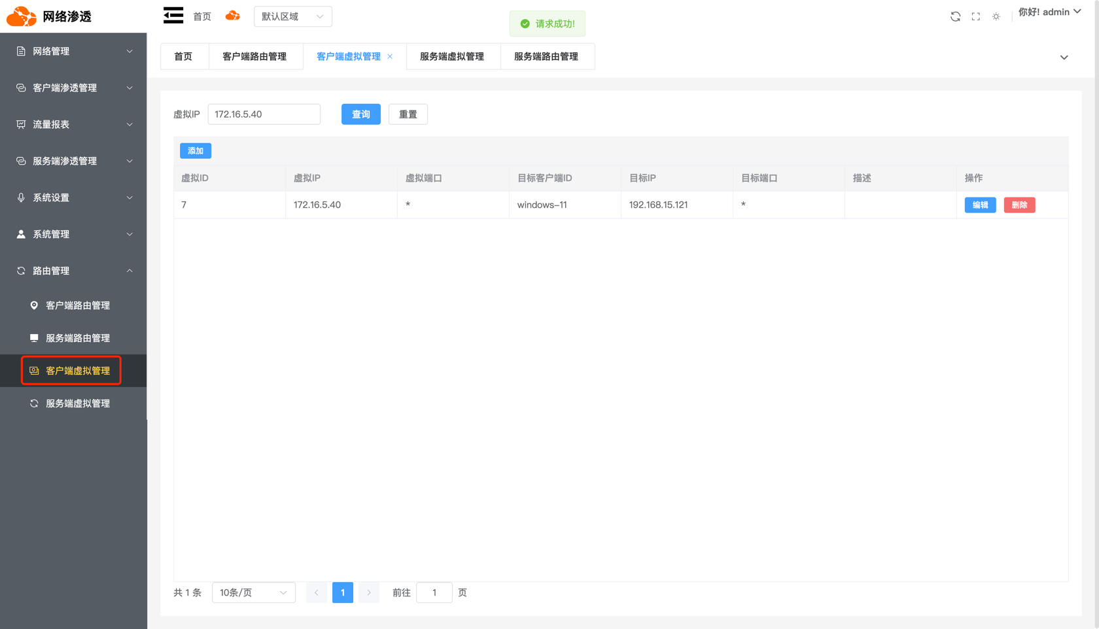Switch to the 服务端虚拟管理 tab
The width and height of the screenshot is (1099, 629).
452,56
